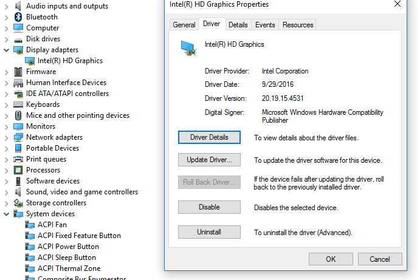Switch to the Resources tab
Screen dimensions: 420x280
[x=298, y=25]
